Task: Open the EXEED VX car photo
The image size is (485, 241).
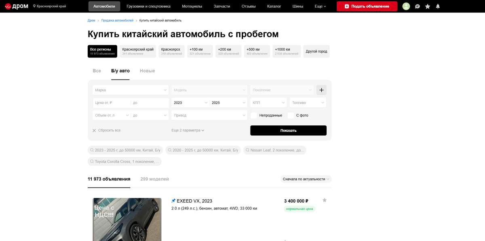Action: [x=127, y=220]
